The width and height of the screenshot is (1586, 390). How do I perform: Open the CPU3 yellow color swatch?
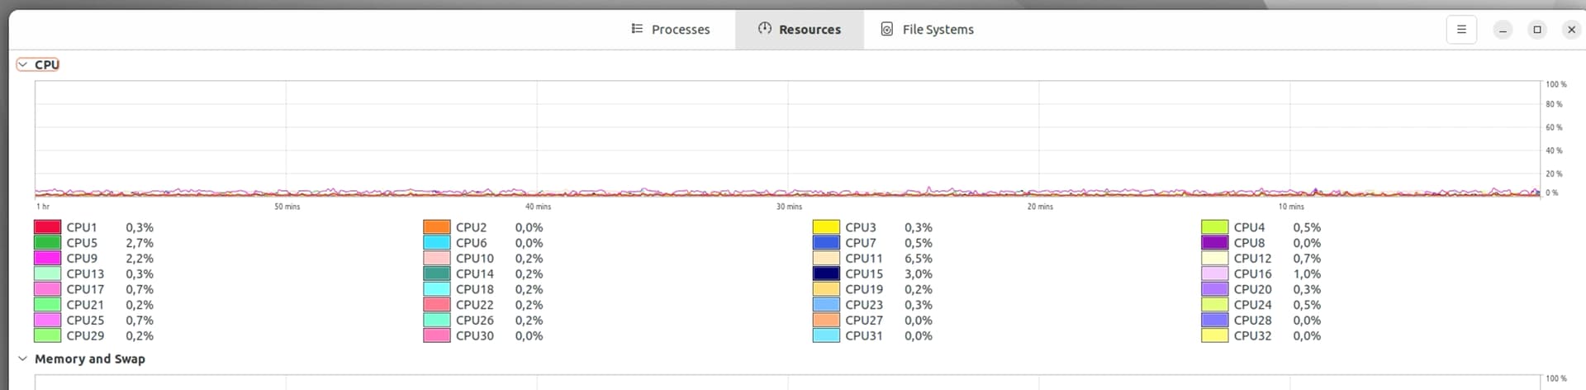pyautogui.click(x=826, y=227)
